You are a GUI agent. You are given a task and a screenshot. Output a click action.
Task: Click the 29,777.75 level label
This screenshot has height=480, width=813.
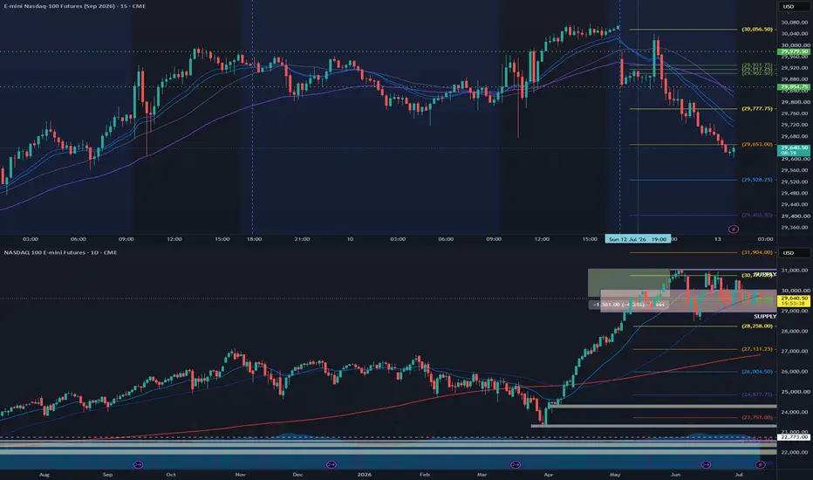tap(757, 108)
